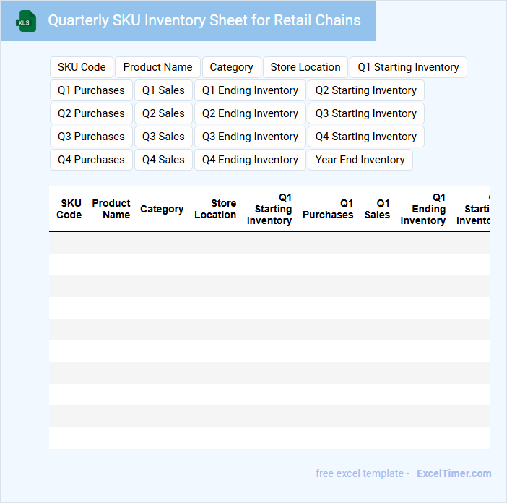Viewport: 507px width, 503px height.
Task: Click the Q1 Sales column header
Action: coord(377,209)
